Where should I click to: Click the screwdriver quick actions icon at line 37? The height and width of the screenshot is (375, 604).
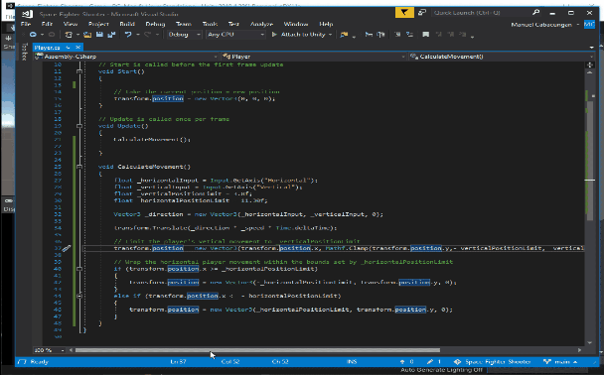click(67, 248)
